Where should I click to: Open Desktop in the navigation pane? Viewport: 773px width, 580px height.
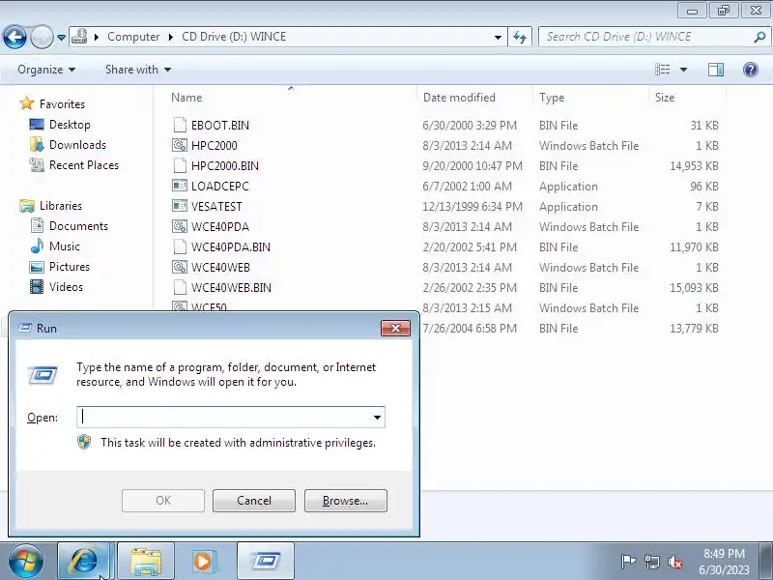(x=70, y=125)
